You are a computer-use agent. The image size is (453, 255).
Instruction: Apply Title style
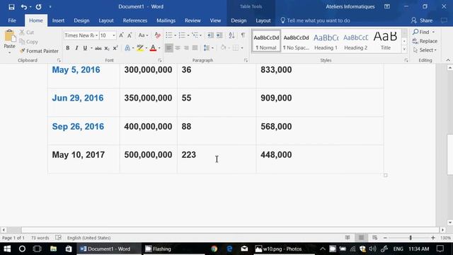click(385, 41)
